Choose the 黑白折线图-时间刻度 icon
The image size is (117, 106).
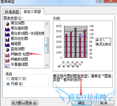[7, 34]
